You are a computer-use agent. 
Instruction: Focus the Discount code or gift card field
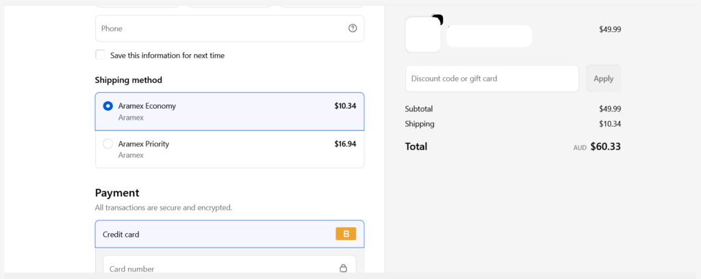[492, 79]
